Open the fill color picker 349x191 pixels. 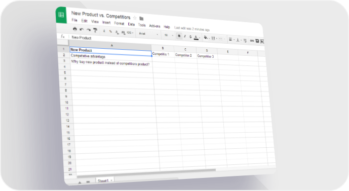[206, 38]
